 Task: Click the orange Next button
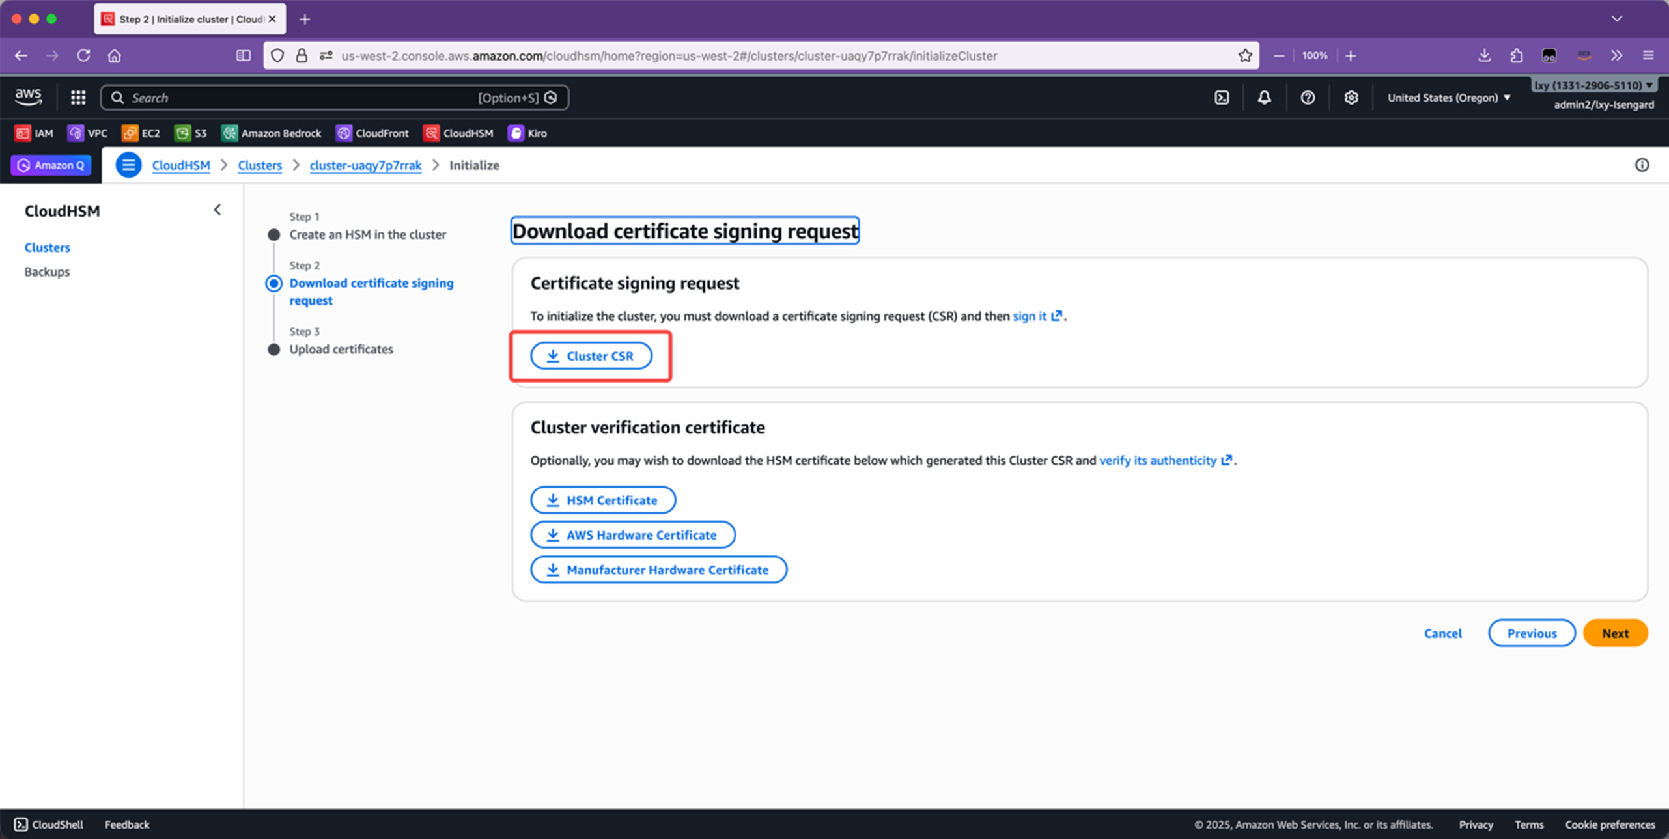1615,633
